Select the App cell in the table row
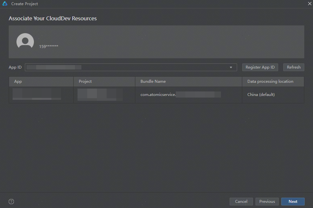 pos(41,95)
